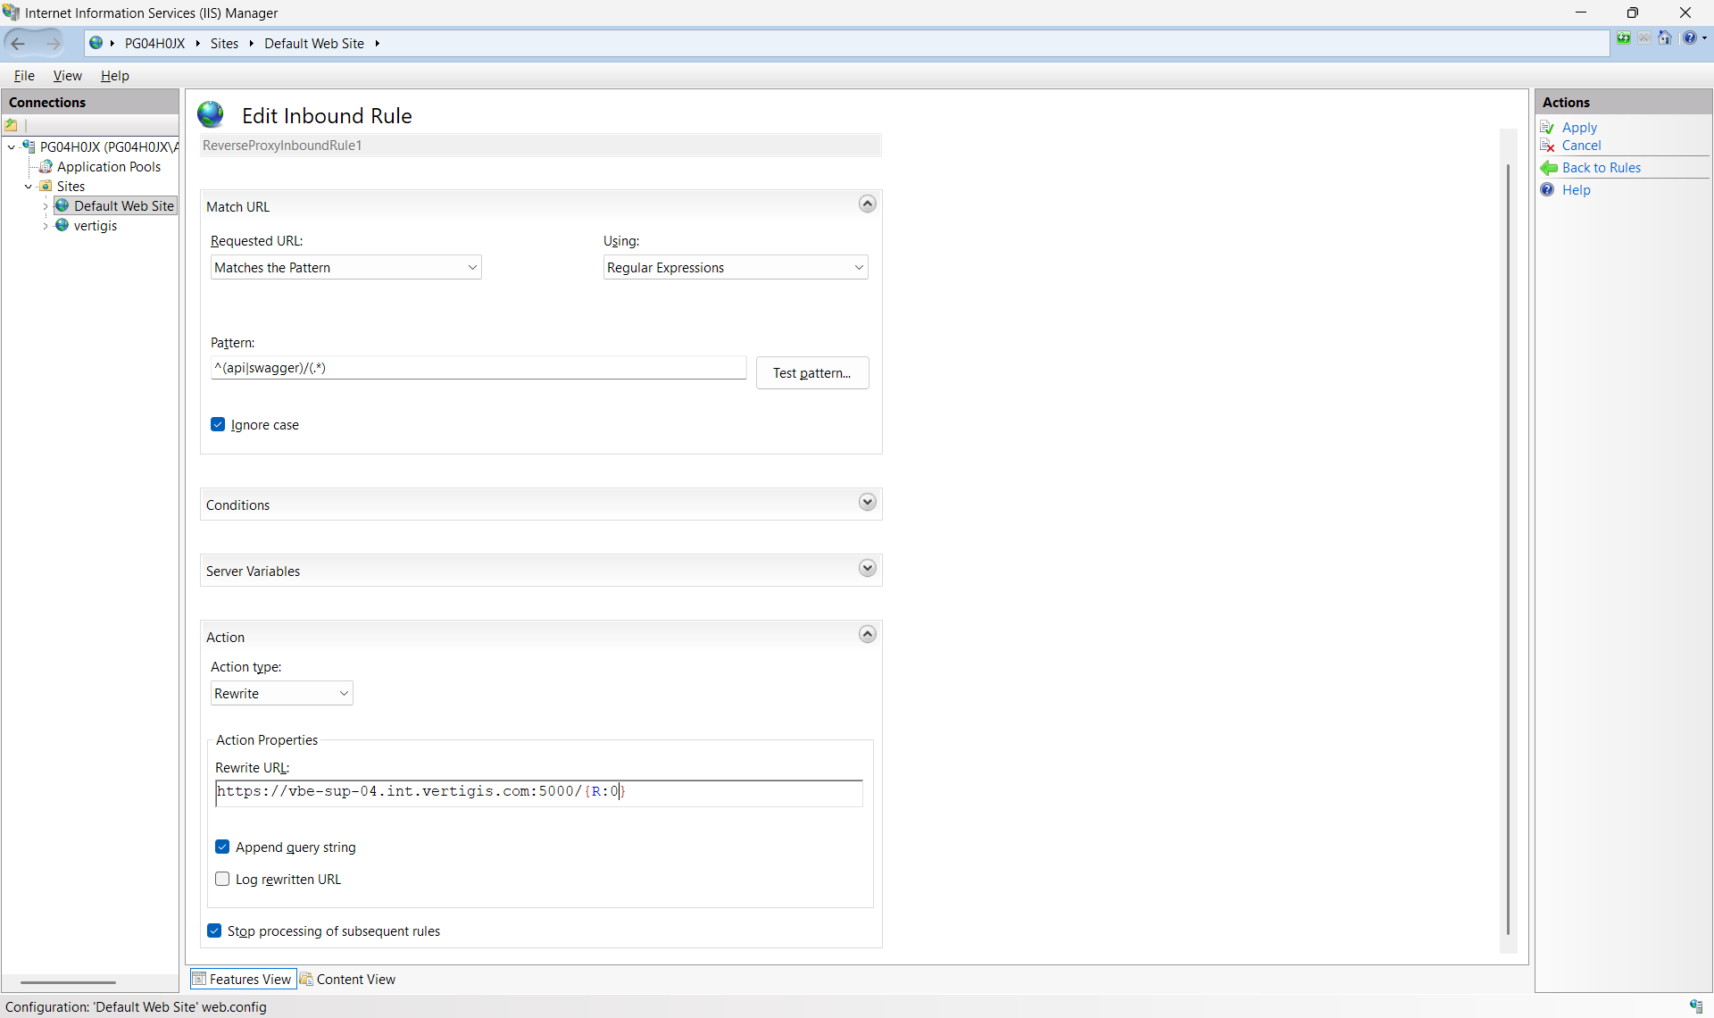The image size is (1714, 1018).
Task: Click the status bar network icon
Action: 1696,1006
